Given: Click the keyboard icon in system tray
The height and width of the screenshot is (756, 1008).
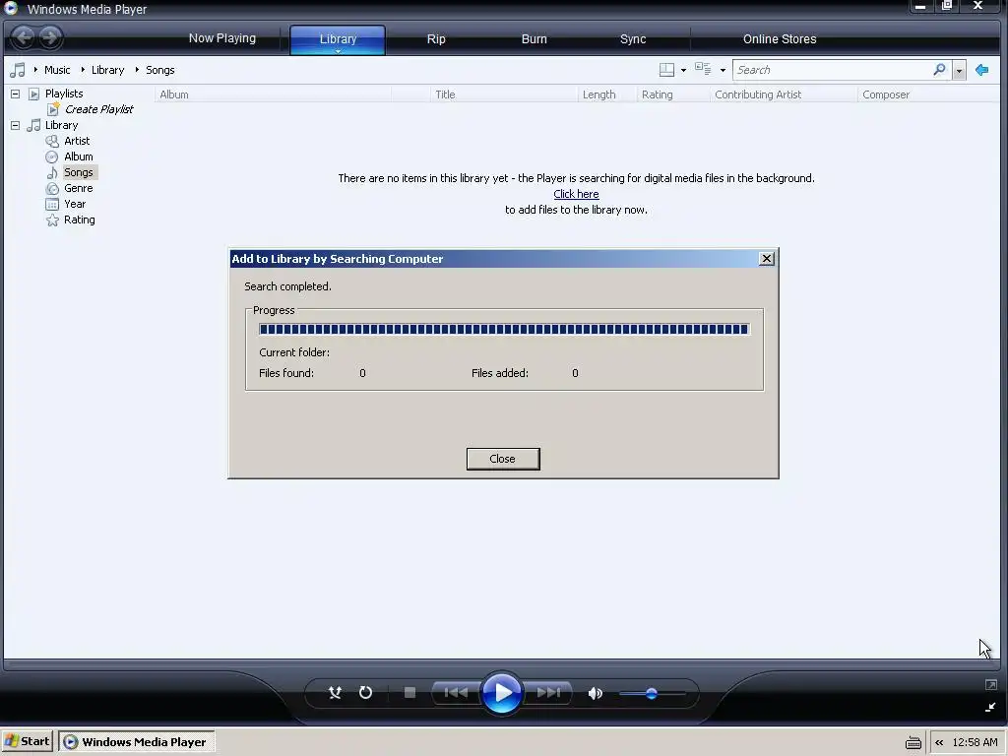Looking at the screenshot, I should pos(913,742).
